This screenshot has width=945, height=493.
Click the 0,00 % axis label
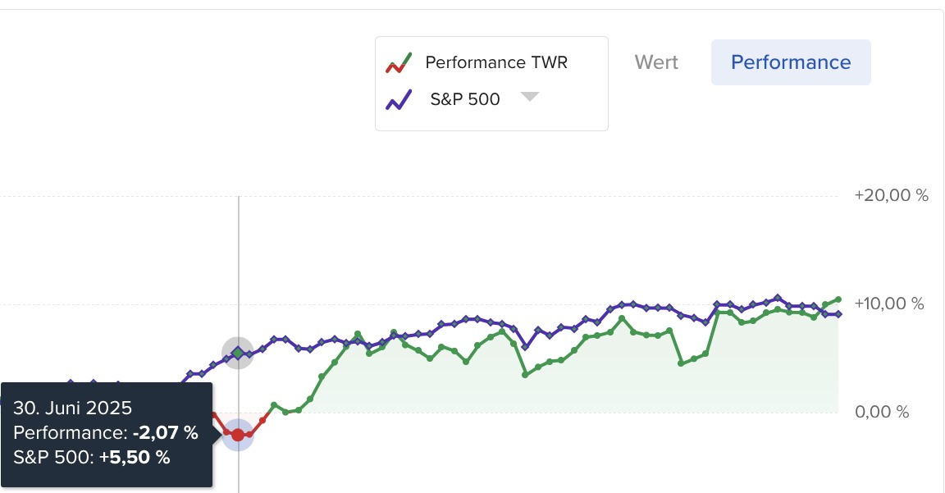point(882,412)
